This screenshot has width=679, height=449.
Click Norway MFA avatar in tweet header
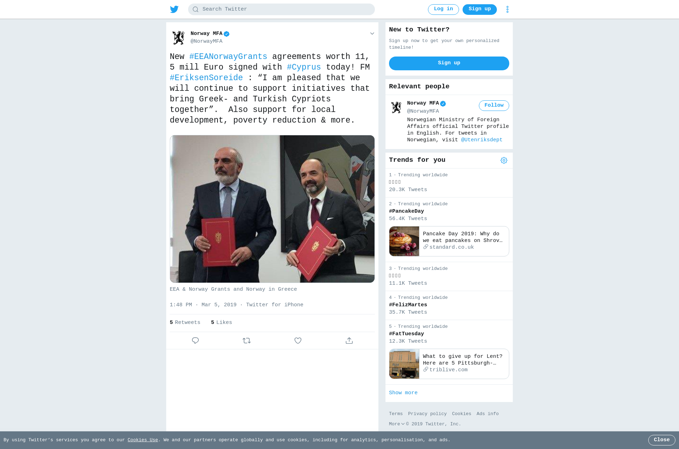pos(178,37)
